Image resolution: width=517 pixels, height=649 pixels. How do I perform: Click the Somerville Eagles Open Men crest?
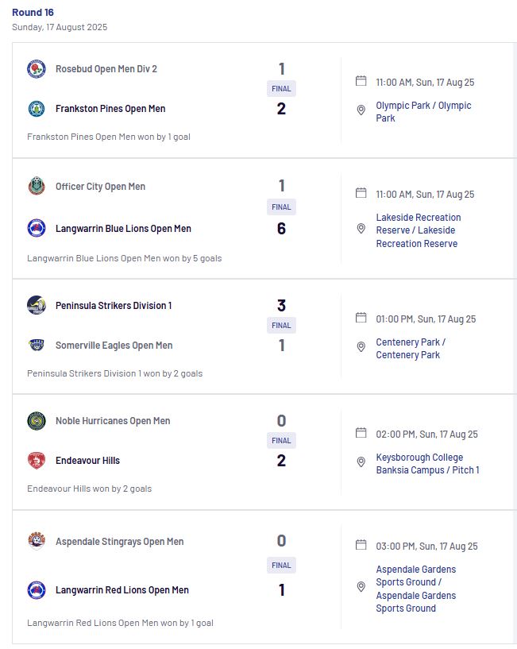(37, 345)
